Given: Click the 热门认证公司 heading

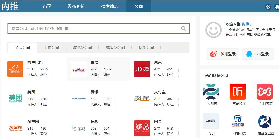Looking at the screenshot, I should 216,76.
